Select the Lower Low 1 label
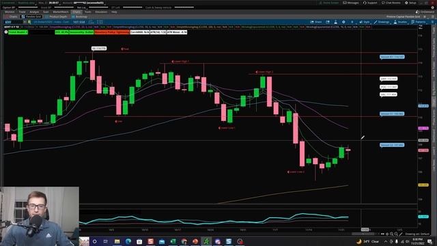Viewport: 437px width, 246px height. click(227, 128)
